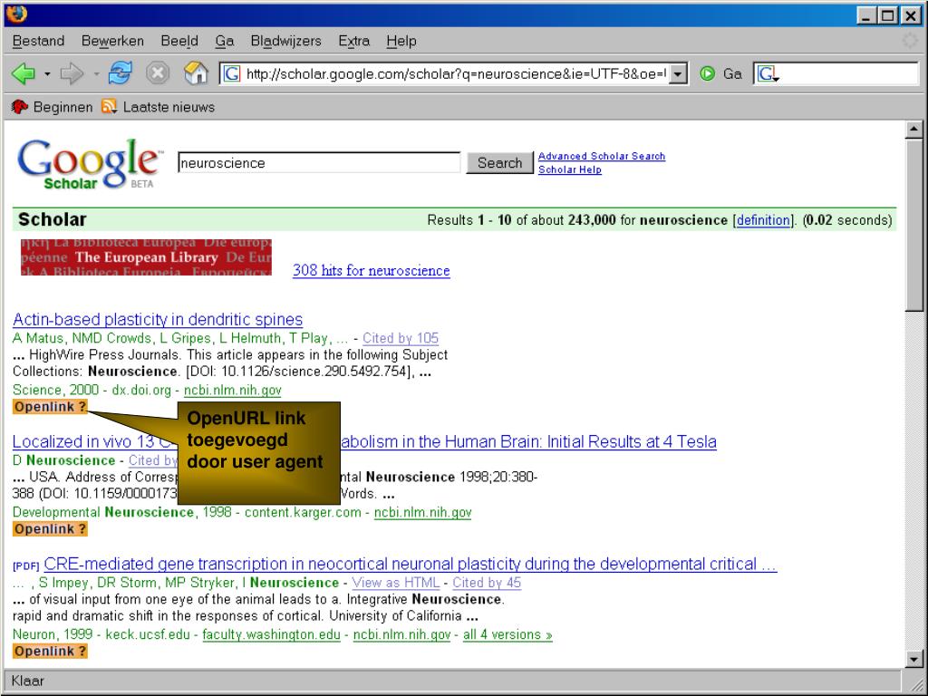
Task: Open the Extra menu
Action: point(354,41)
